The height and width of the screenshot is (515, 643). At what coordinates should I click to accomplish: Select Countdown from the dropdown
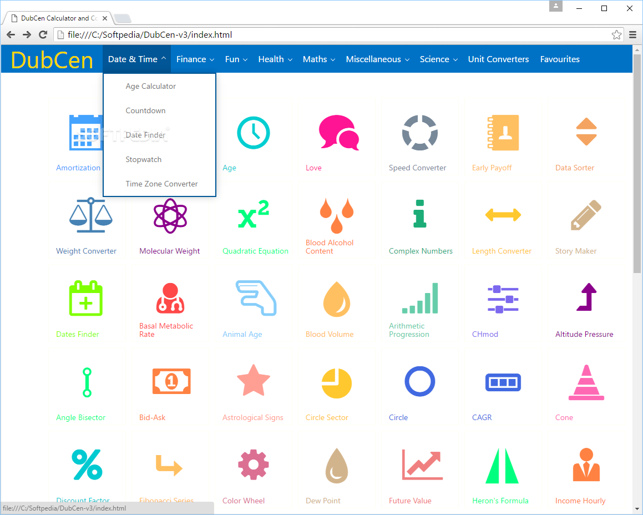tap(160, 110)
